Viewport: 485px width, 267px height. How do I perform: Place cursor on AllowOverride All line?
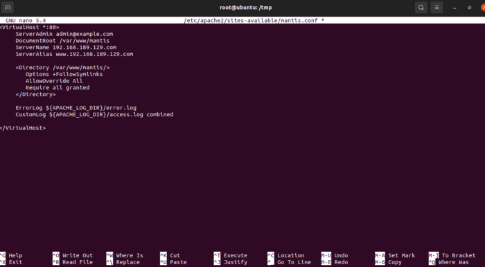54,81
